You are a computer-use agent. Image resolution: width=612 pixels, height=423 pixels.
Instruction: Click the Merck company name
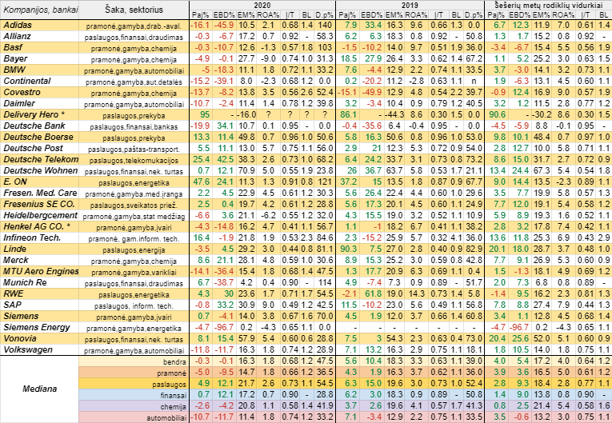coord(40,261)
